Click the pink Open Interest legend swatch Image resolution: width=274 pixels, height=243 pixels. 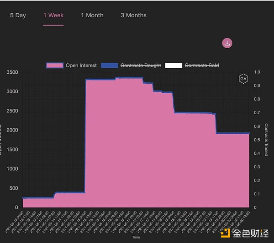(55, 66)
